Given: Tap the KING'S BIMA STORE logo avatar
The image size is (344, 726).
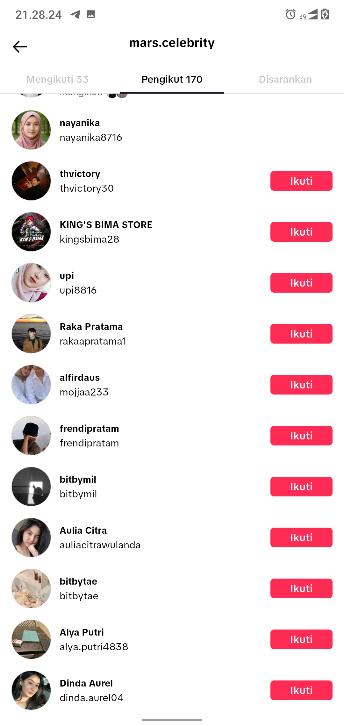Looking at the screenshot, I should click(x=31, y=232).
